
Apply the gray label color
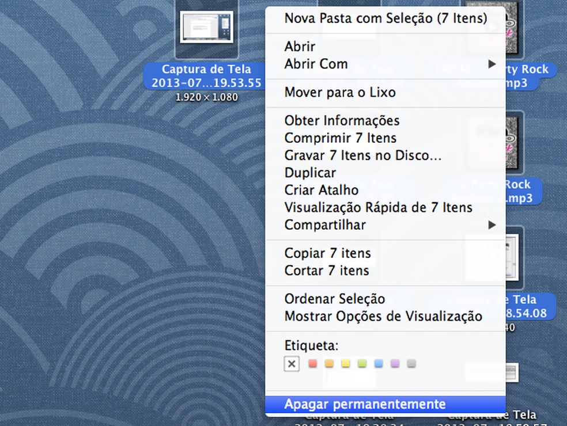[411, 363]
